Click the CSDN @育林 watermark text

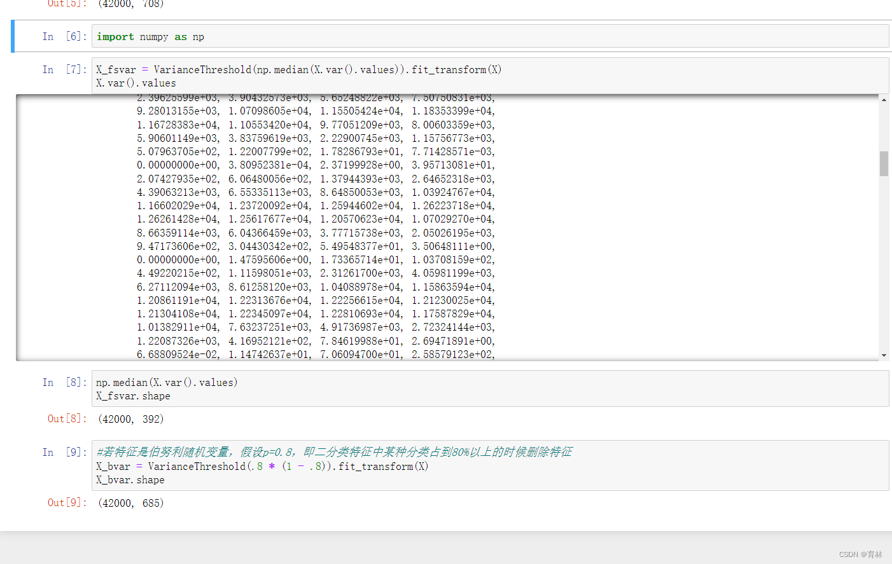click(x=861, y=554)
